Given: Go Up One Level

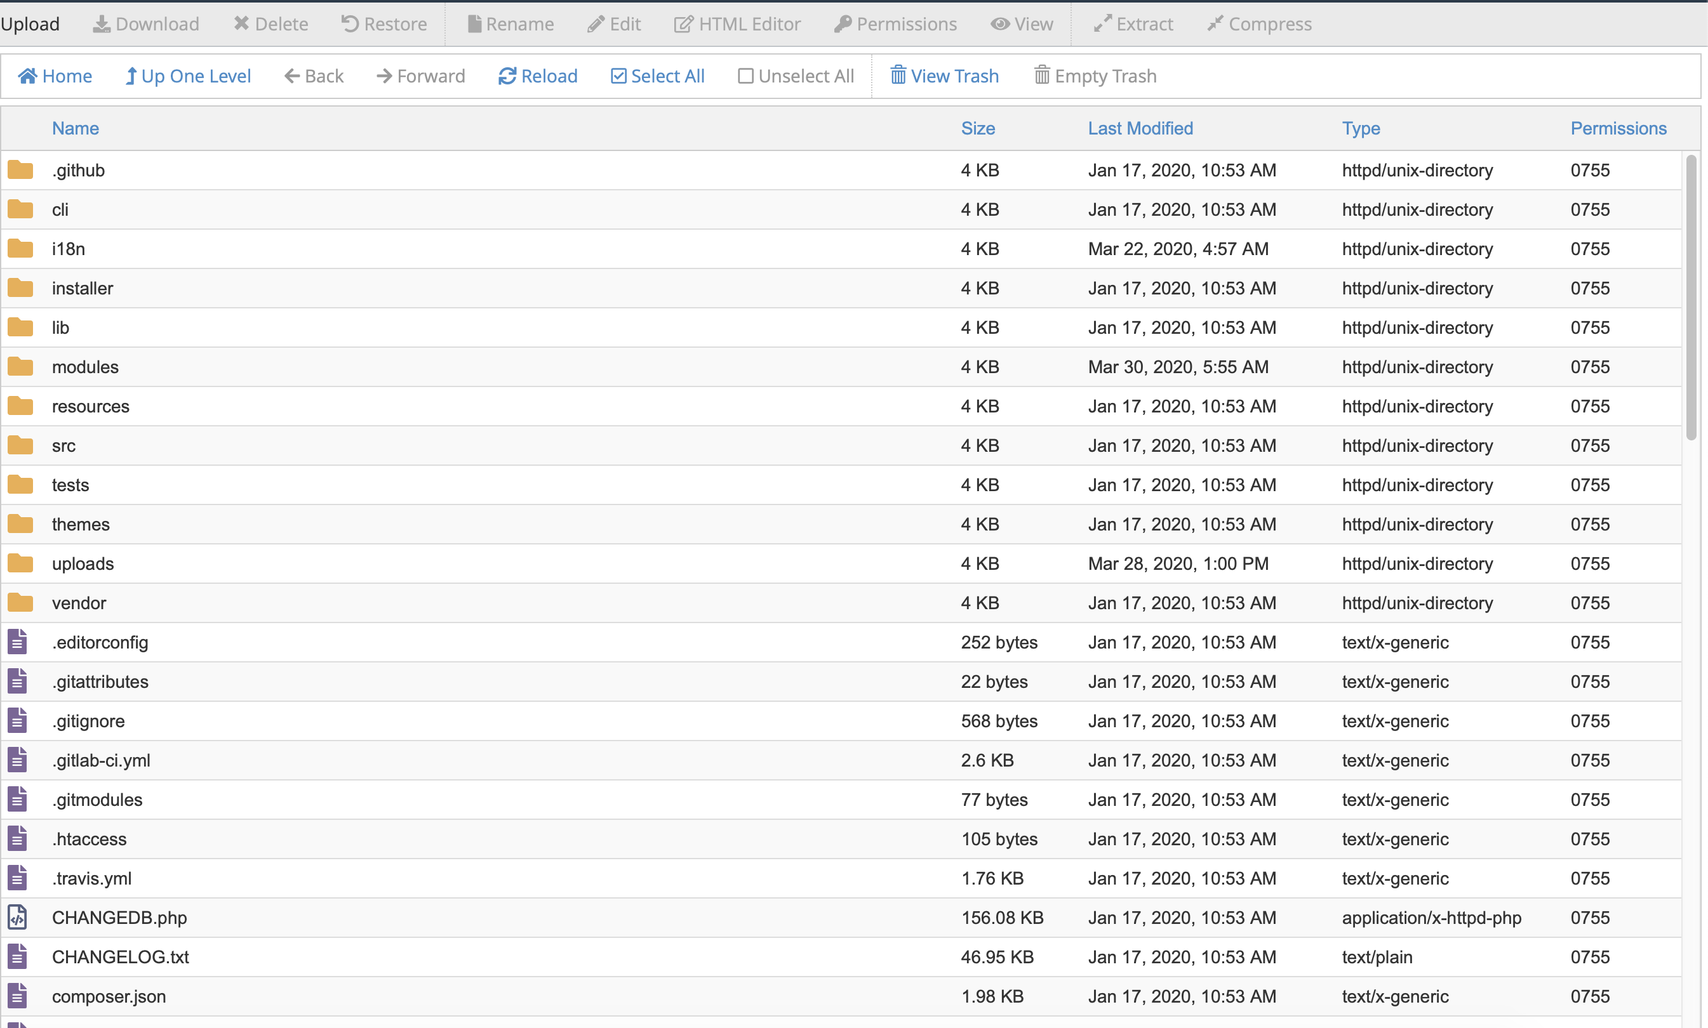Looking at the screenshot, I should coord(188,76).
